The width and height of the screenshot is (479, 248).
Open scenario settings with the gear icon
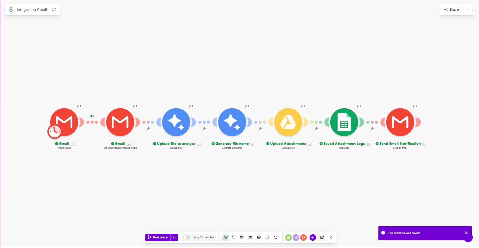[x=259, y=237]
